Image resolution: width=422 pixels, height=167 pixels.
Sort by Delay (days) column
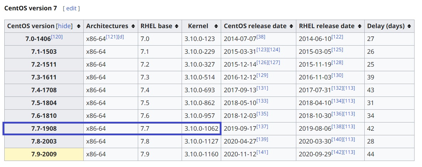pos(409,26)
